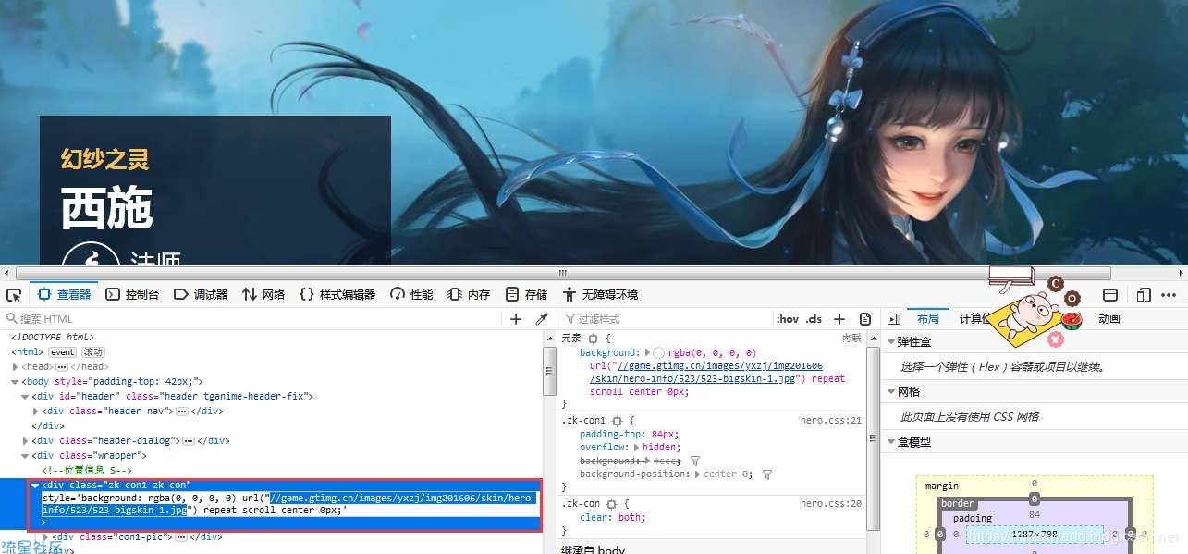This screenshot has width=1188, height=554.
Task: Open the hero.css:21 source link
Action: pyautogui.click(x=830, y=420)
